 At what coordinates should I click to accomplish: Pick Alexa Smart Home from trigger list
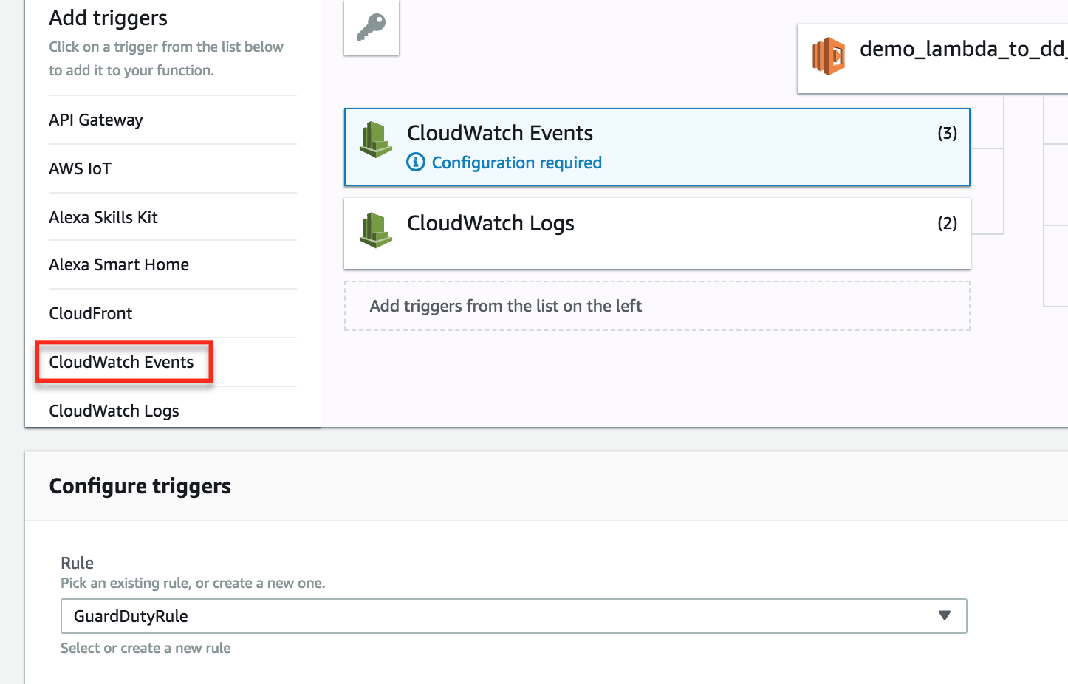pos(119,264)
